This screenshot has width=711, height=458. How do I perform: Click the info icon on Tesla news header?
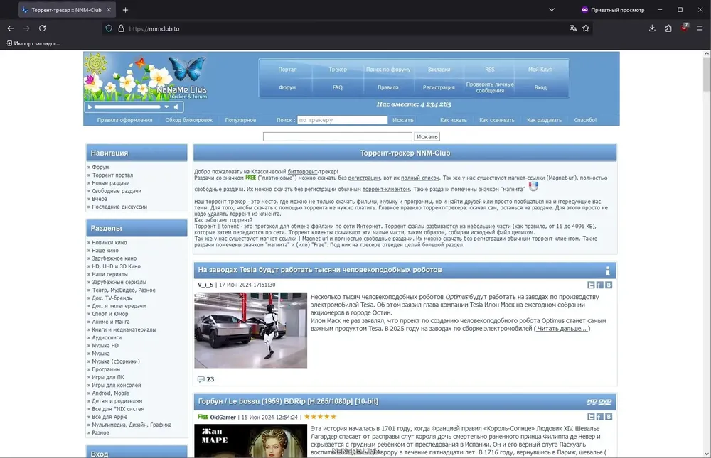coord(608,271)
